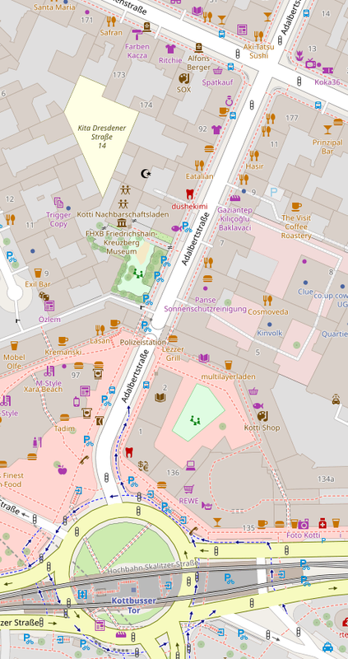The width and height of the screenshot is (348, 659).
Task: Click the playground icon beside FHXB Museum
Action: [x=138, y=273]
